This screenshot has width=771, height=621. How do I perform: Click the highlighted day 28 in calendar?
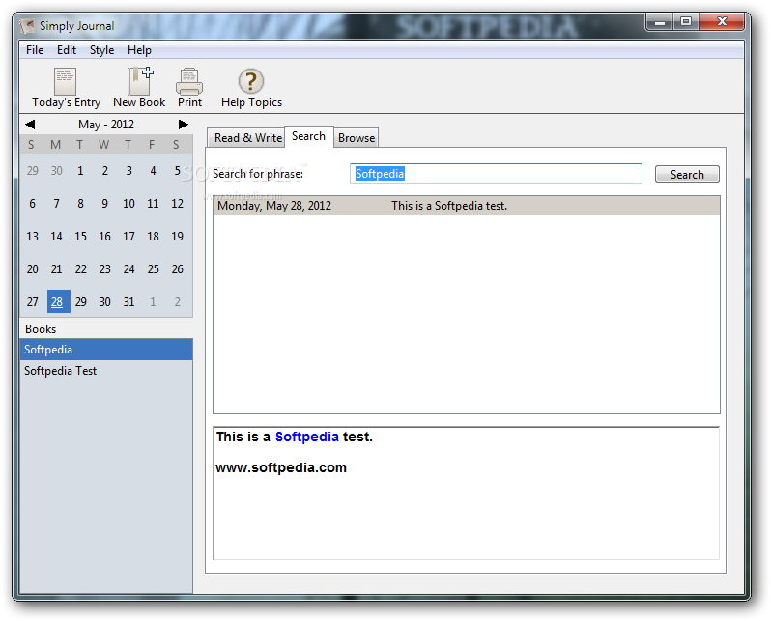pos(57,302)
